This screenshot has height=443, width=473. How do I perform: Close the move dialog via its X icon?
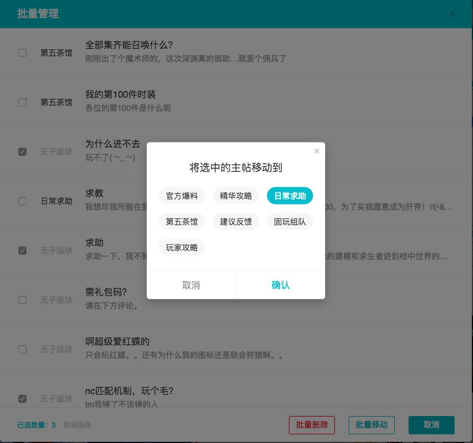316,151
